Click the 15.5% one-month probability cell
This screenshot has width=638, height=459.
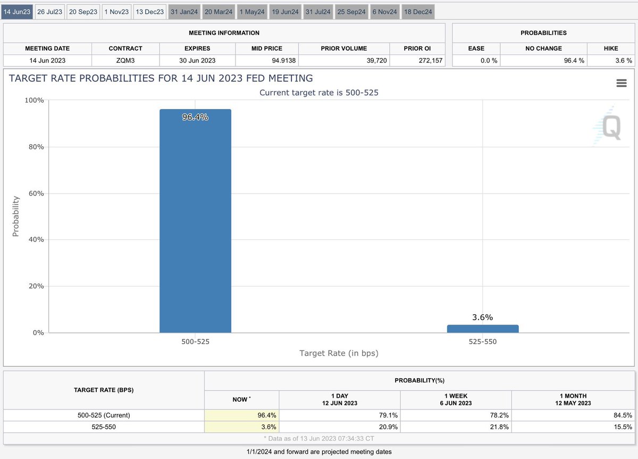point(573,427)
